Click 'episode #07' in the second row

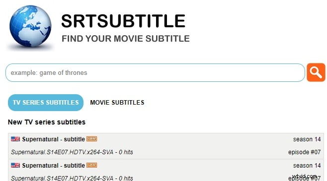click(305, 179)
